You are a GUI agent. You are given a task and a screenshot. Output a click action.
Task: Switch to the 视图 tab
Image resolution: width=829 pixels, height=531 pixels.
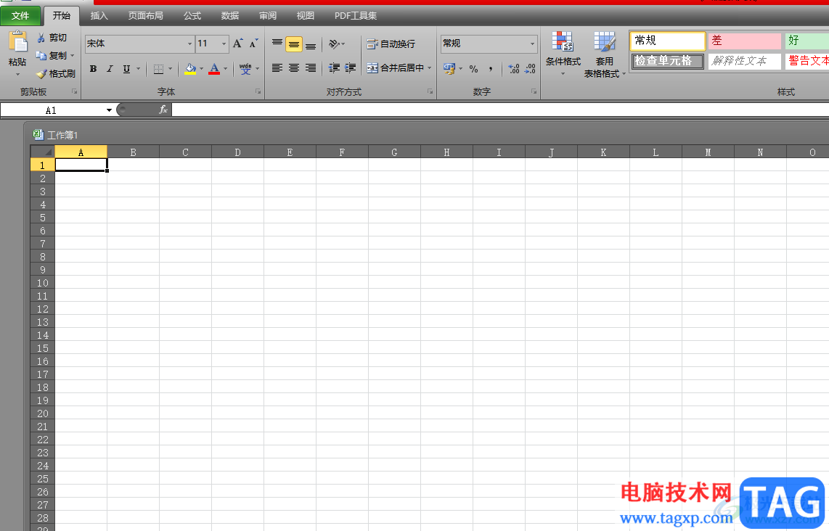(x=305, y=16)
